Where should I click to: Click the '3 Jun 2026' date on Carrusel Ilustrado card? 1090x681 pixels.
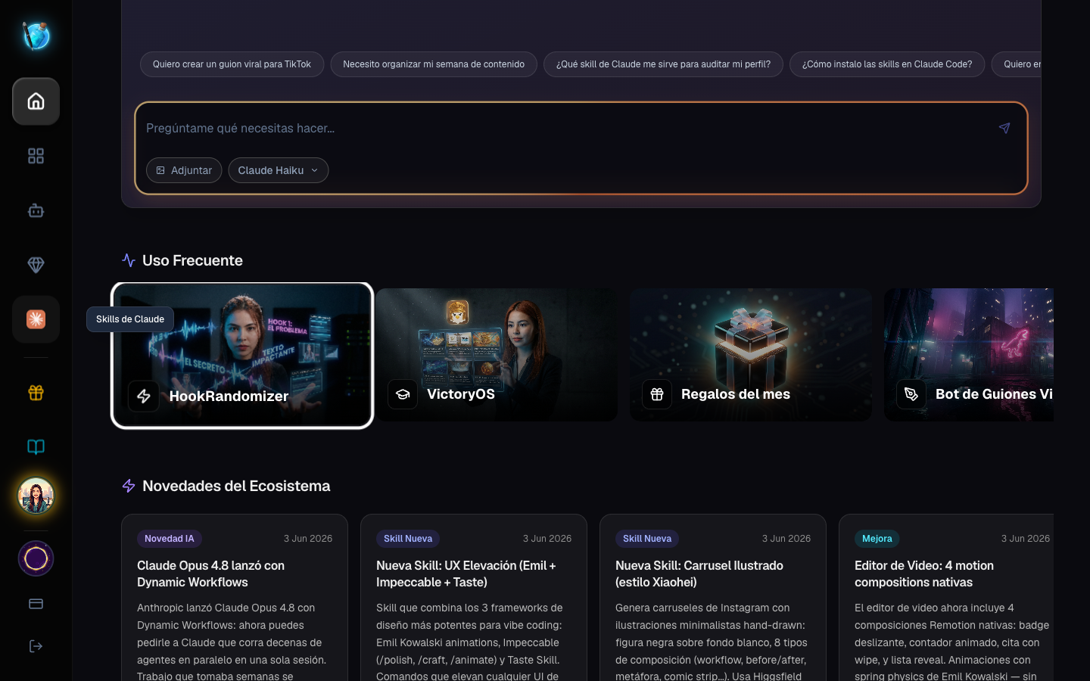(786, 539)
